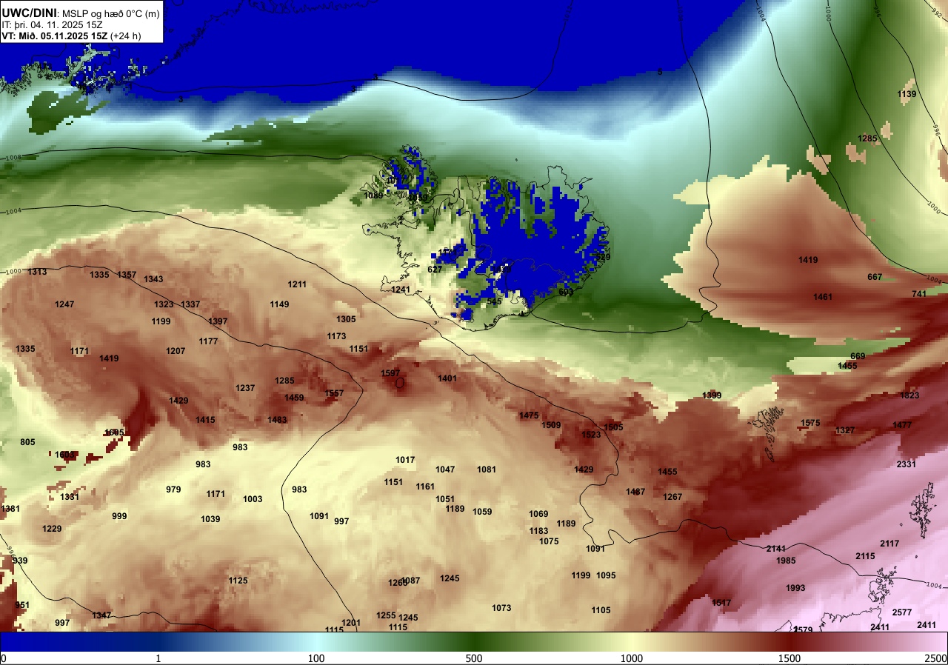Click the 1105 height value
The width and height of the screenshot is (948, 665).
tap(601, 610)
